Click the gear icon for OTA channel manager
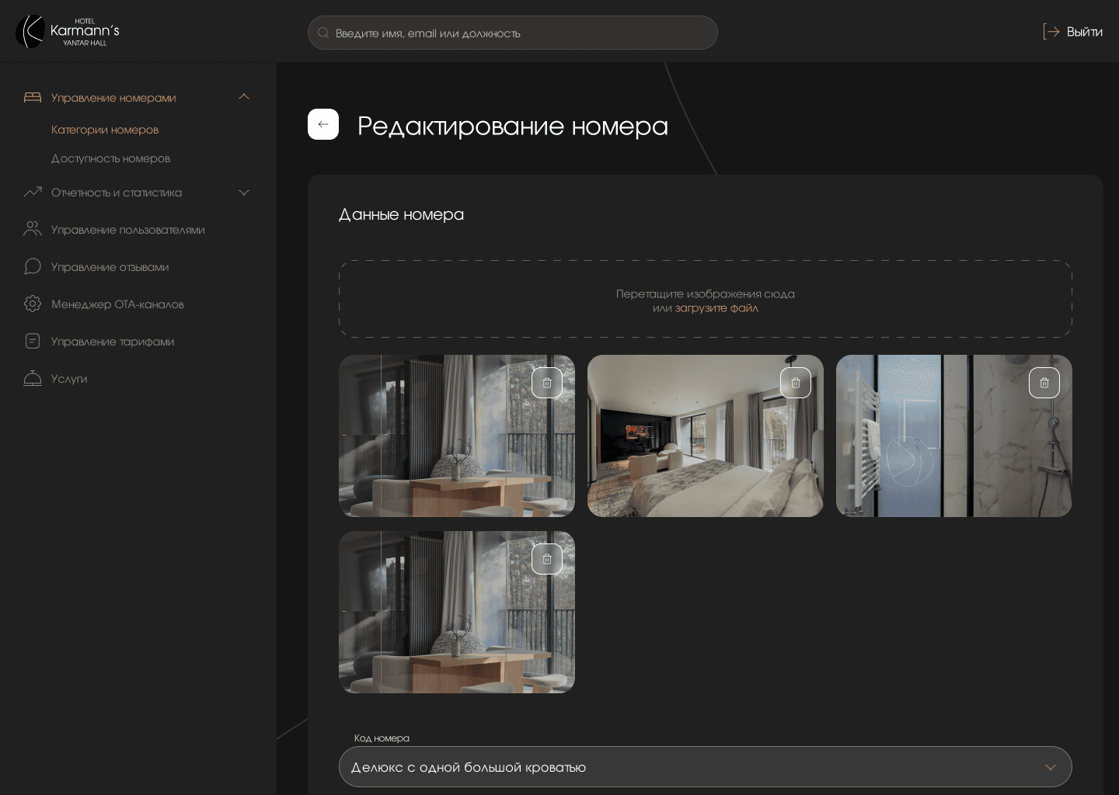The width and height of the screenshot is (1119, 795). click(33, 304)
